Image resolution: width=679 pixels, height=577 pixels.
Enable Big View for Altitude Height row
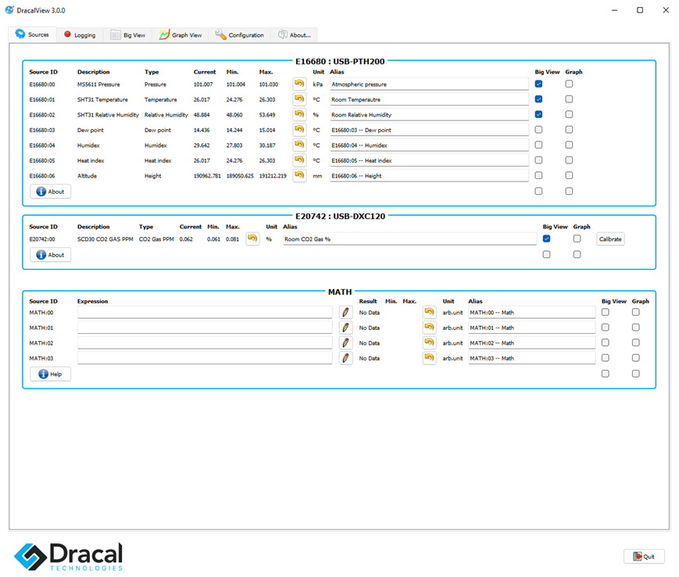(538, 175)
